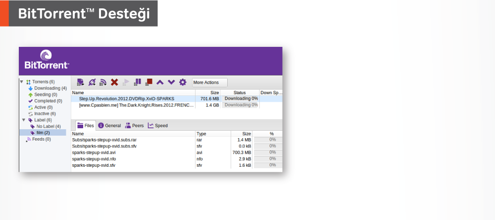Click the 2.9 kB file size cell
The width and height of the screenshot is (495, 220).
[x=245, y=159]
